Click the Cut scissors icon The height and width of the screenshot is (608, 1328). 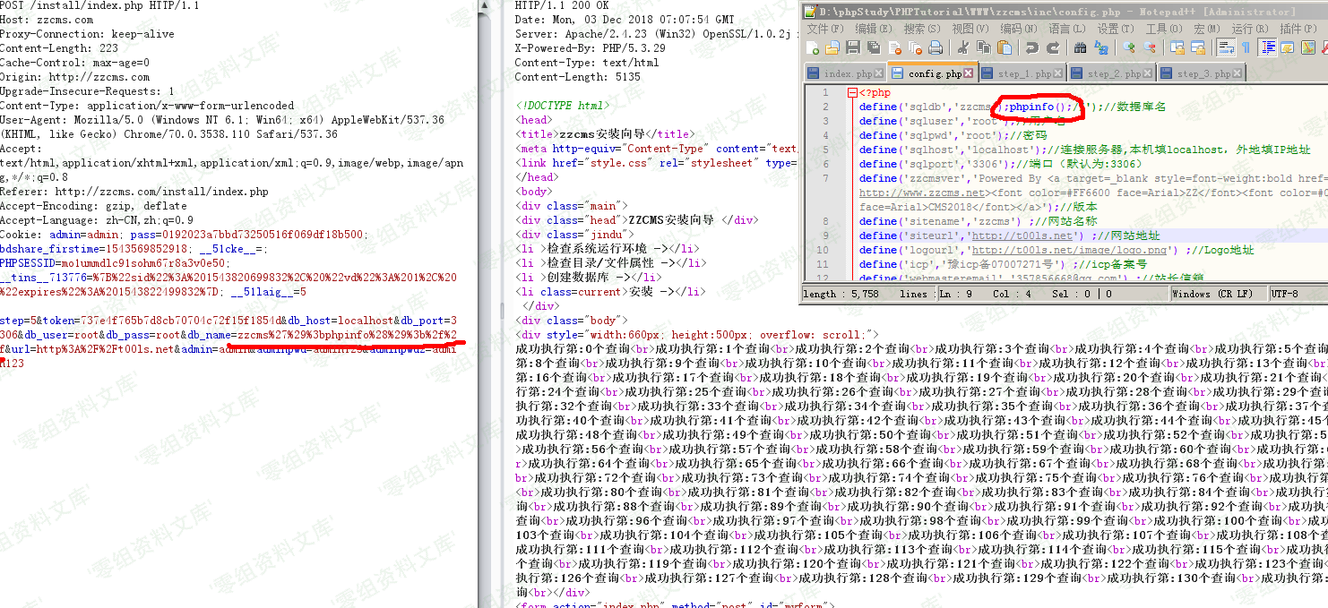(x=963, y=47)
